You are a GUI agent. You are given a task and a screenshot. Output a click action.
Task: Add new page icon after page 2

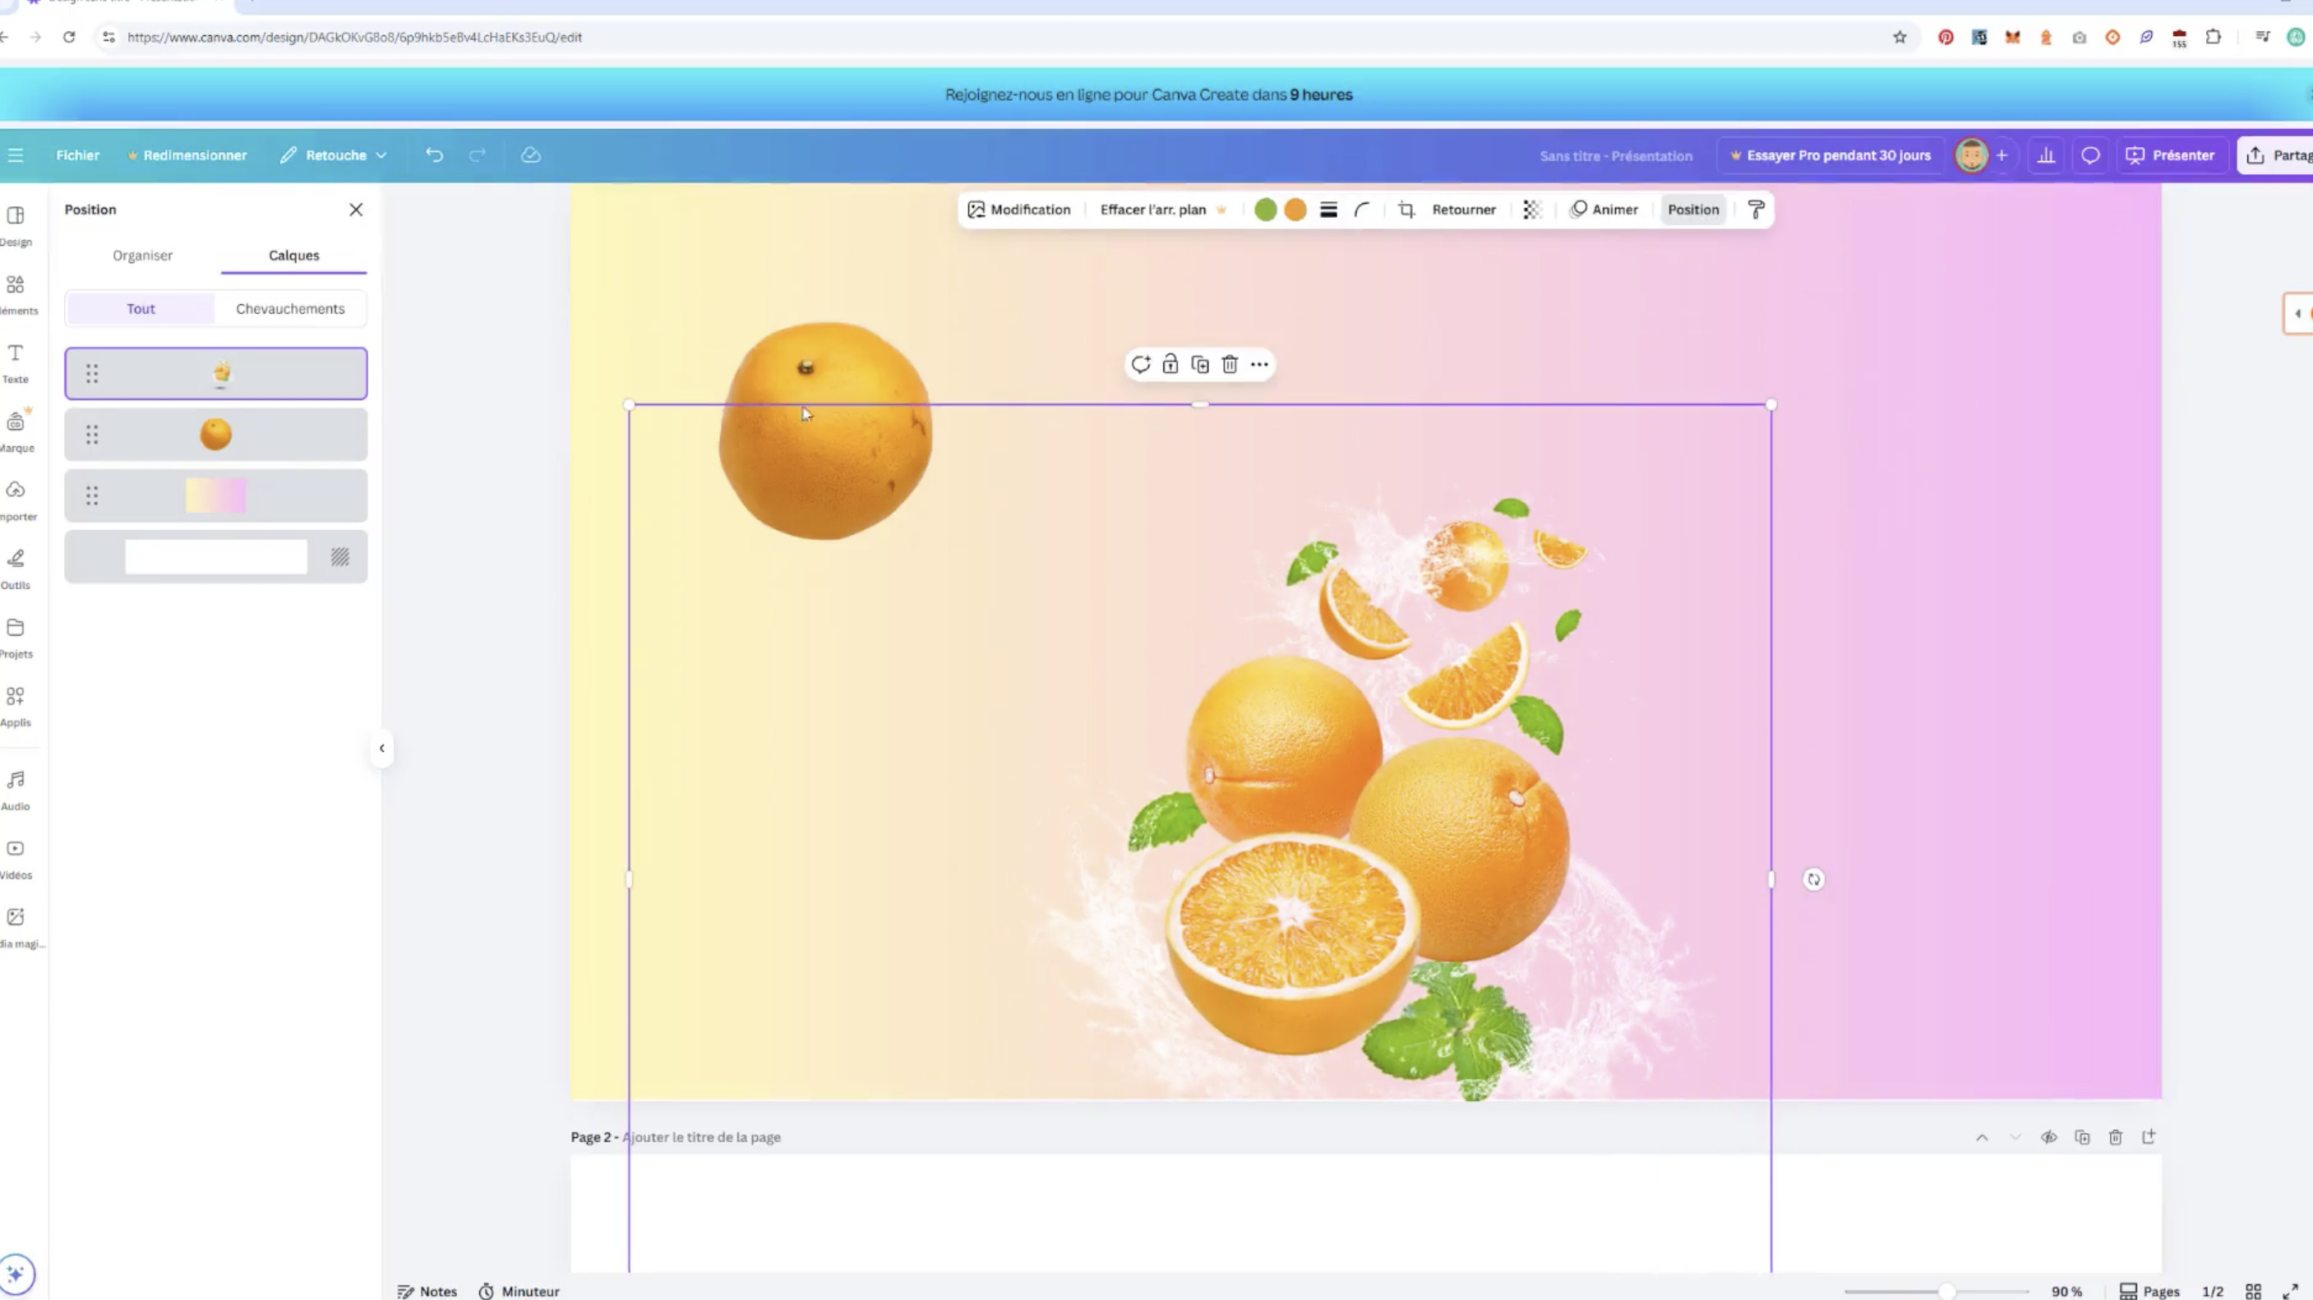(x=2149, y=1137)
